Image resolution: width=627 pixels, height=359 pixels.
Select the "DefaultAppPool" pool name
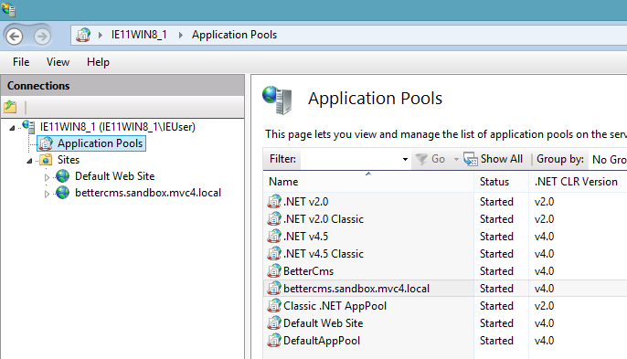(x=322, y=341)
